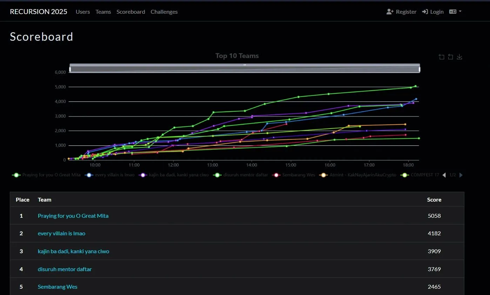Toggle 'disuruh mentor daftar' legend series
Viewport: 490px width, 295px height.
click(241, 175)
